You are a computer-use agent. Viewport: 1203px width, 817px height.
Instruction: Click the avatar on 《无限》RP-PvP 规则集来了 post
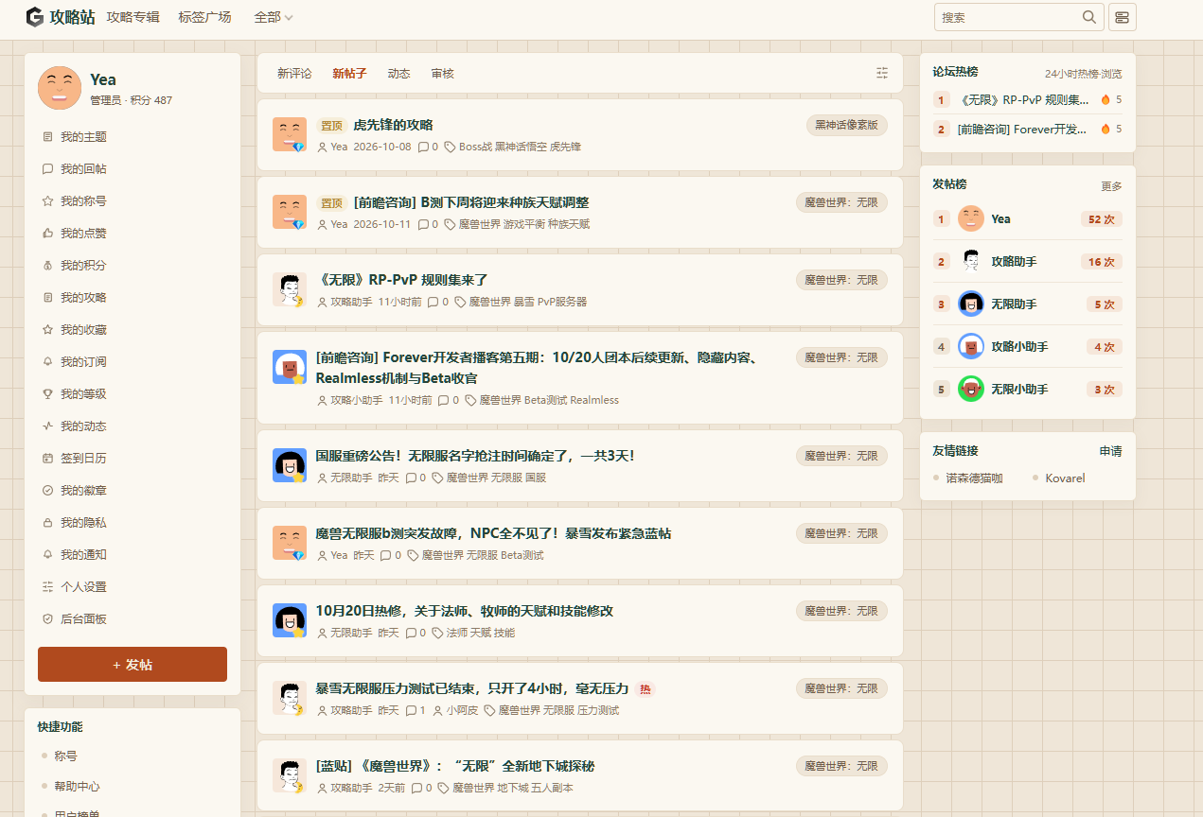click(289, 289)
